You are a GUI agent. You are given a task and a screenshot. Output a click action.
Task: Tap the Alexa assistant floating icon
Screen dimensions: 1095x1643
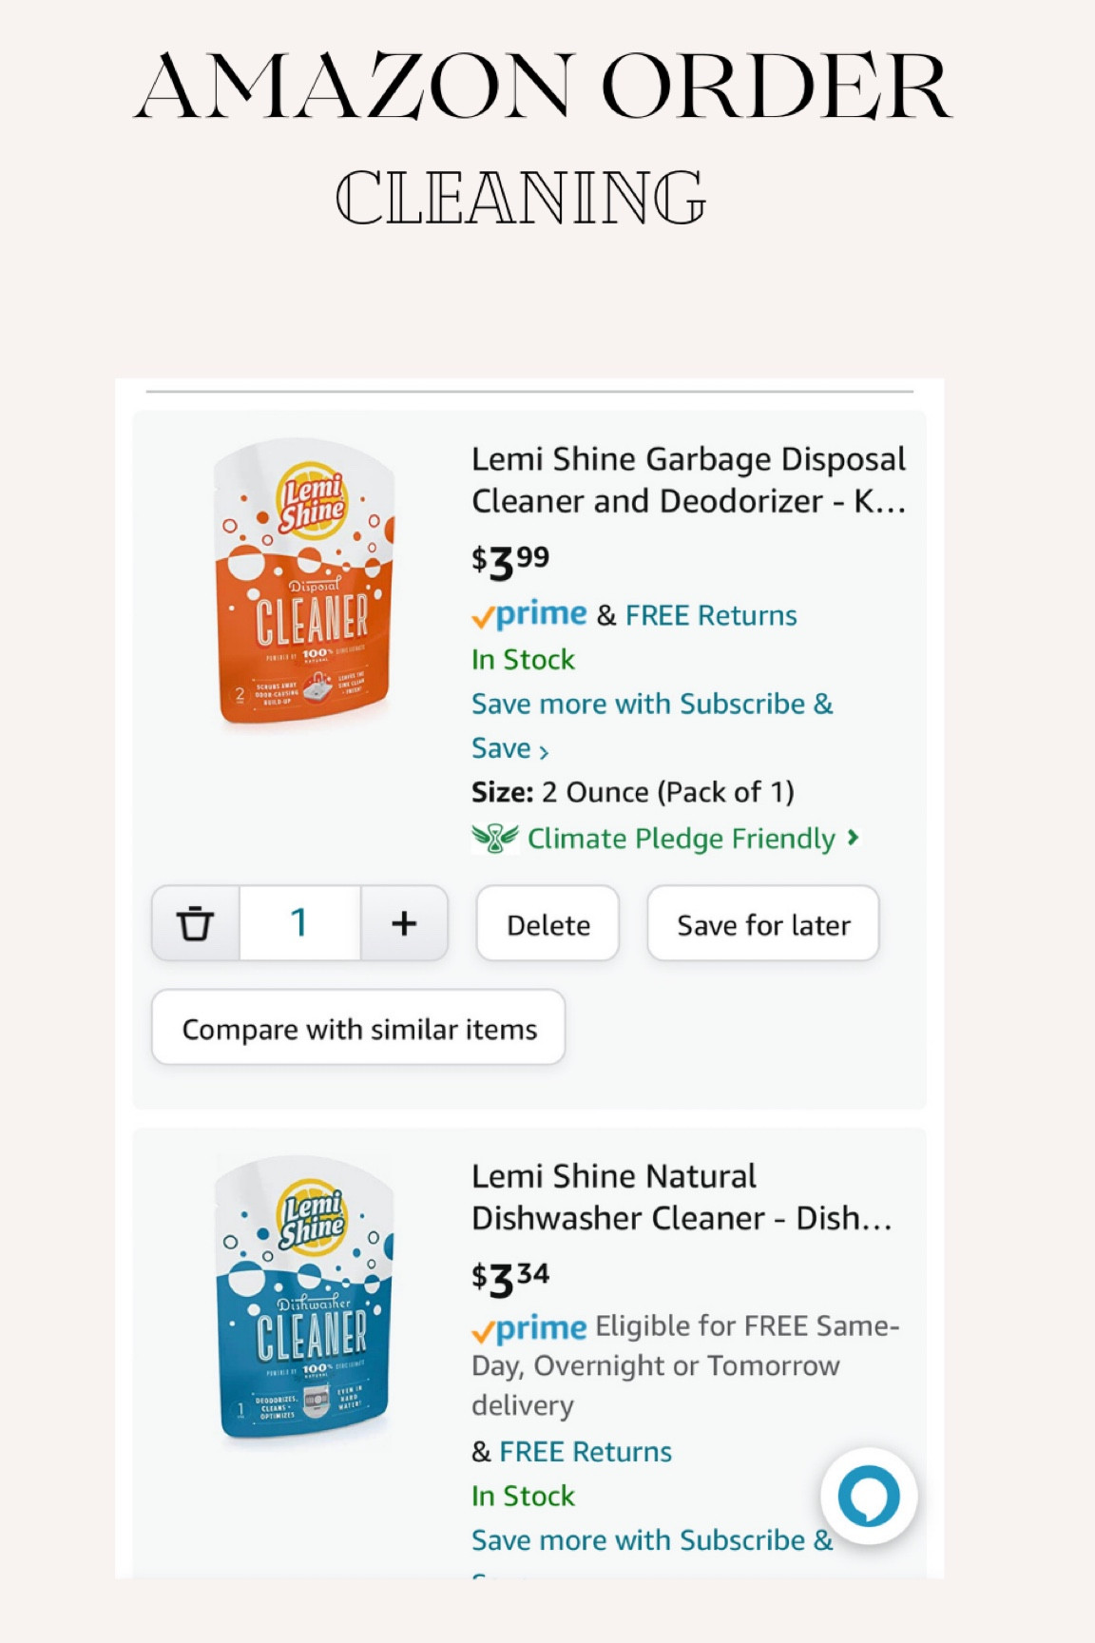coord(869,1496)
